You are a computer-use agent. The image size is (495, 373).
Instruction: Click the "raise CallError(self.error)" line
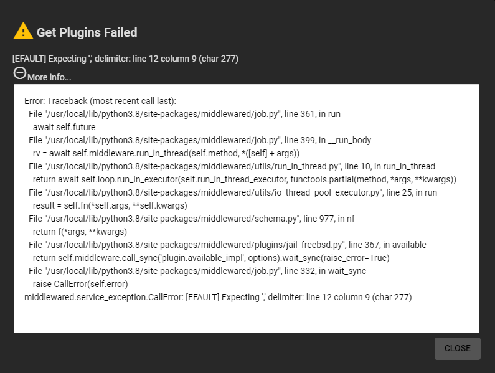tap(80, 284)
